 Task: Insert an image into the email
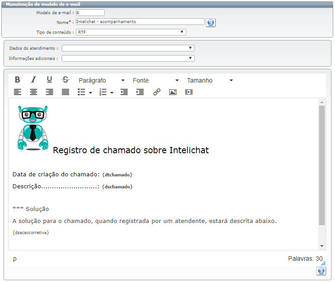click(173, 92)
